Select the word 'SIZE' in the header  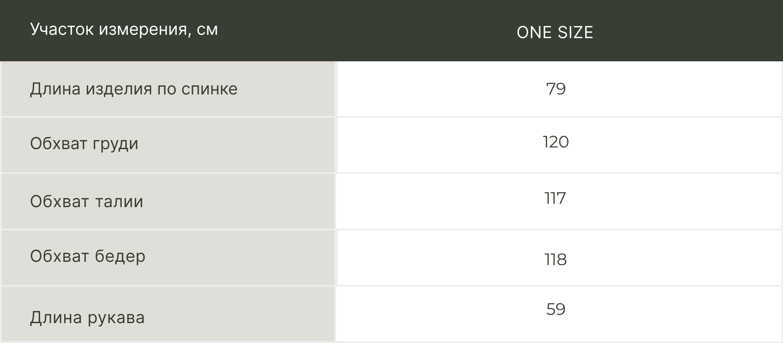tap(575, 33)
